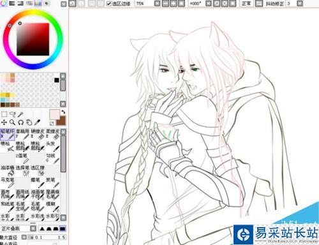Reset the canvas zoom view

(x=181, y=3)
